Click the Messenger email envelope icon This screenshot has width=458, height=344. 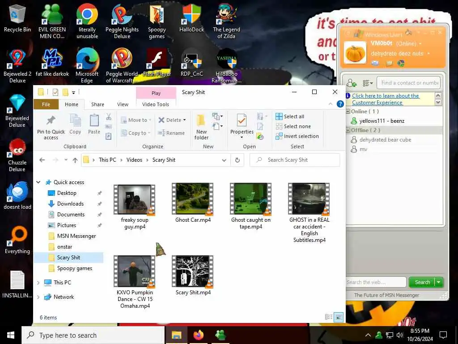click(375, 63)
